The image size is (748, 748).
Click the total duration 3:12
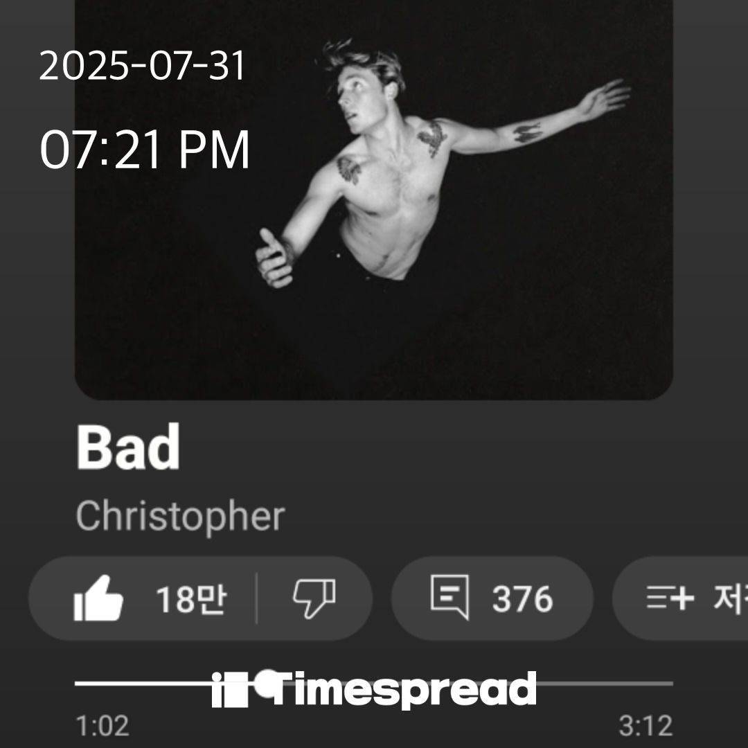click(645, 726)
